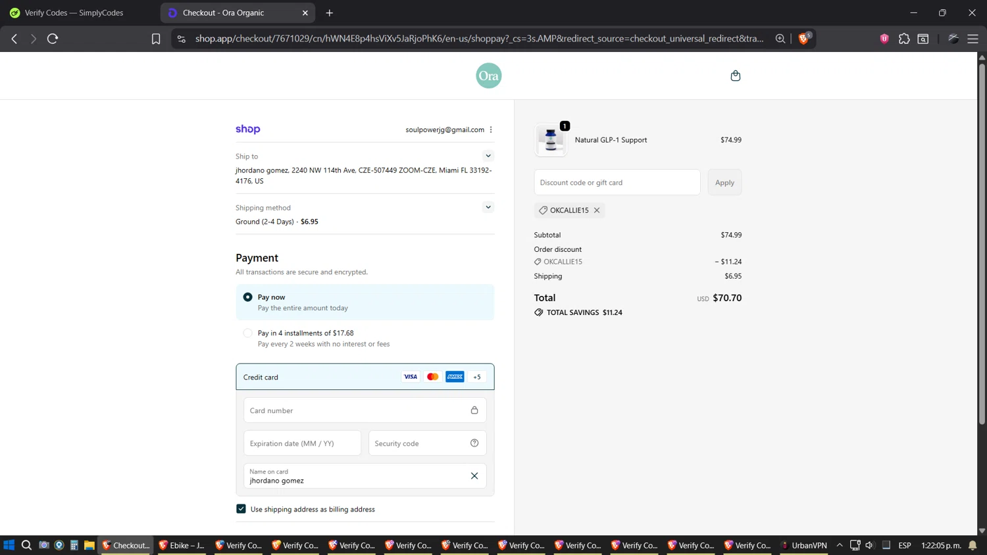Click the taskbar clock 1:22:05 p. m.
The height and width of the screenshot is (555, 987).
tap(941, 545)
